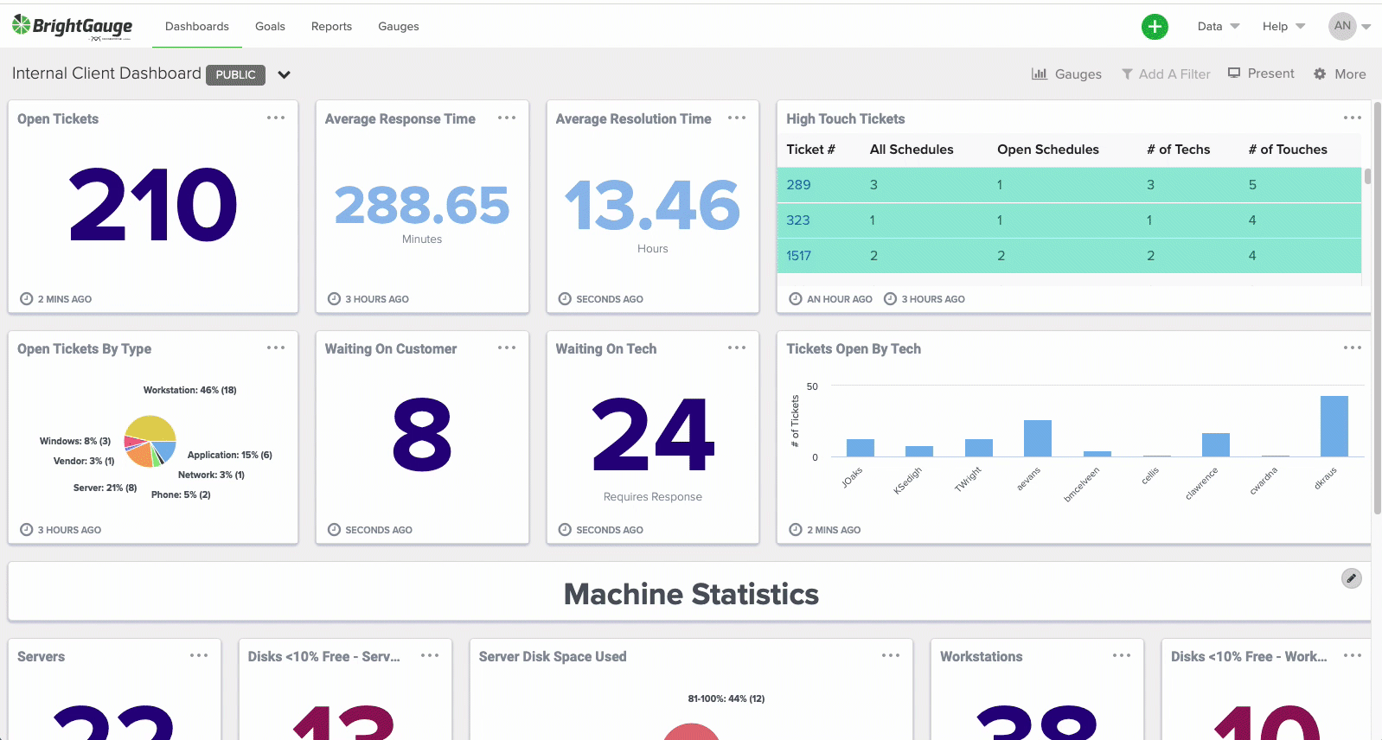1382x740 pixels.
Task: Edit the Machine Statistics header with pencil icon
Action: tap(1352, 578)
